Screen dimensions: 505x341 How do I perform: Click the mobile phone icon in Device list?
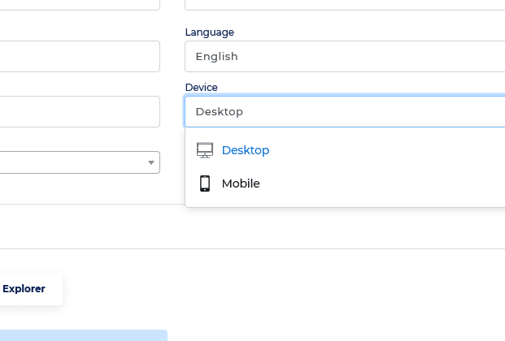pos(205,183)
